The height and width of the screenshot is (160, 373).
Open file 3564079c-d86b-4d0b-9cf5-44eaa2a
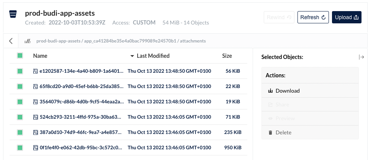click(82, 101)
